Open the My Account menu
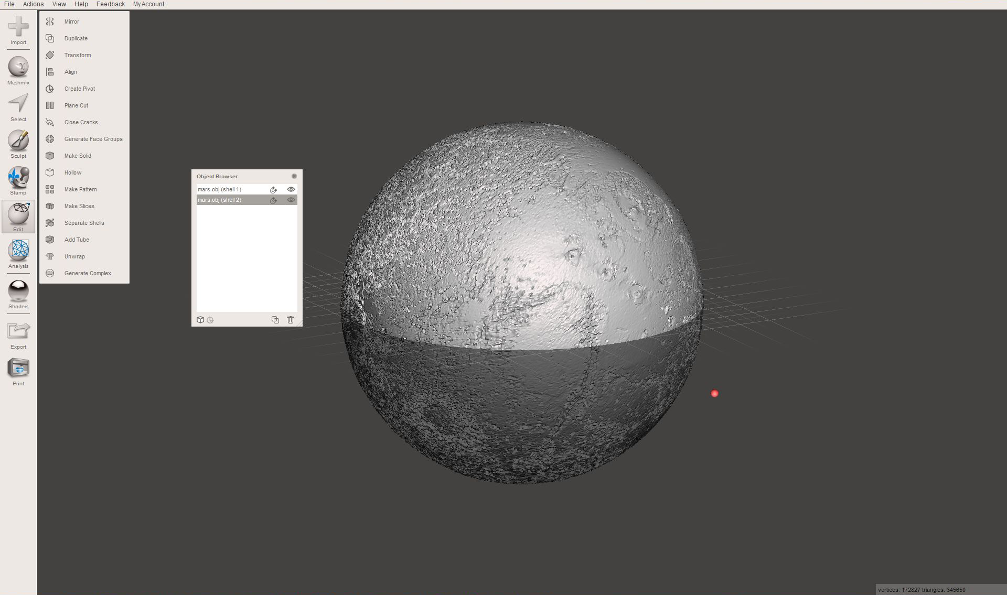The image size is (1007, 595). pyautogui.click(x=148, y=4)
